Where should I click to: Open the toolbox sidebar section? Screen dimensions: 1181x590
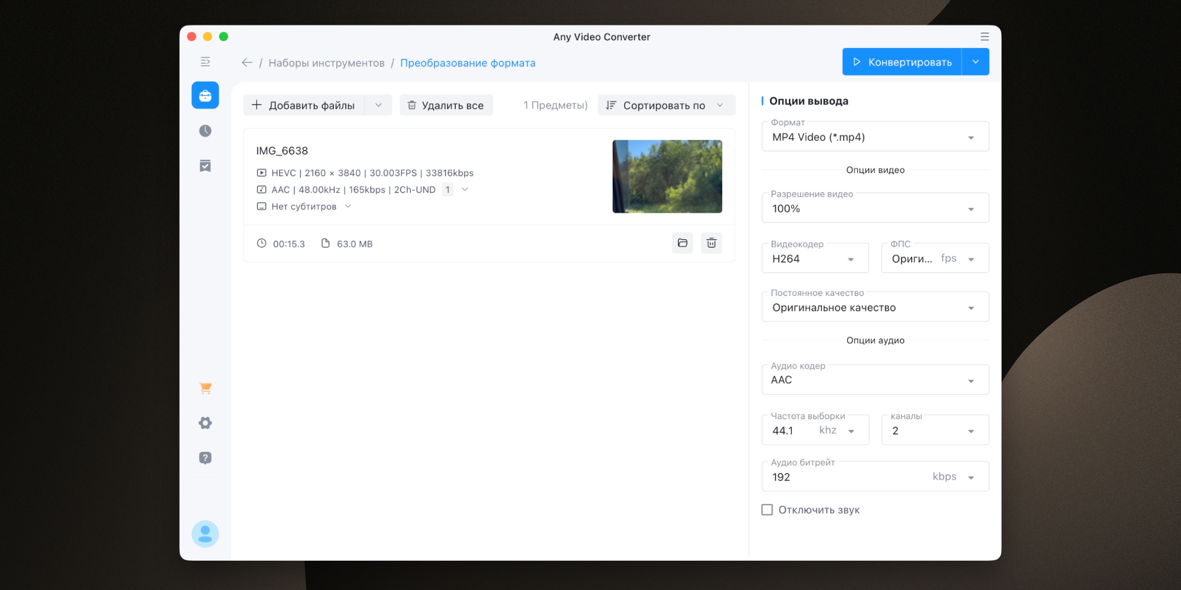click(205, 95)
